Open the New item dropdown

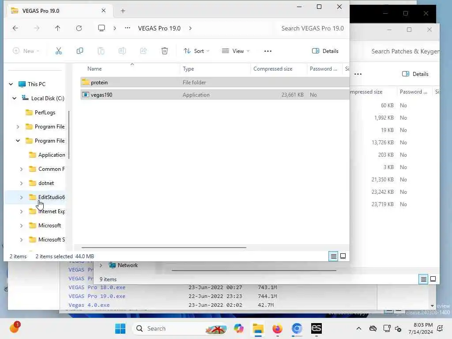coord(26,51)
